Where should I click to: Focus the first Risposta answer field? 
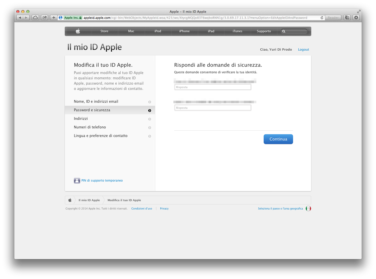pyautogui.click(x=213, y=87)
